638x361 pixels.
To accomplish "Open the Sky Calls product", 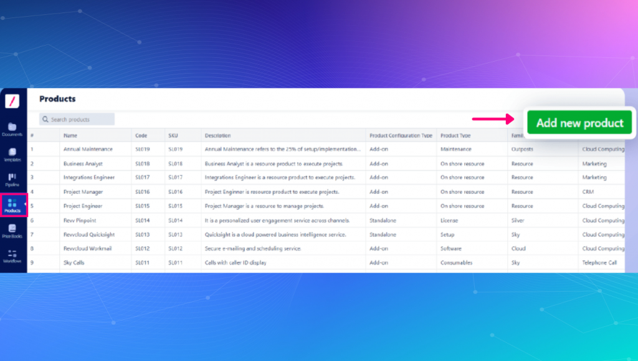I will (74, 262).
